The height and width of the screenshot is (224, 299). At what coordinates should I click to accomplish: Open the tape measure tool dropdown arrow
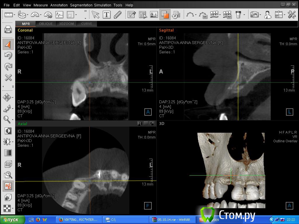(x=27, y=15)
